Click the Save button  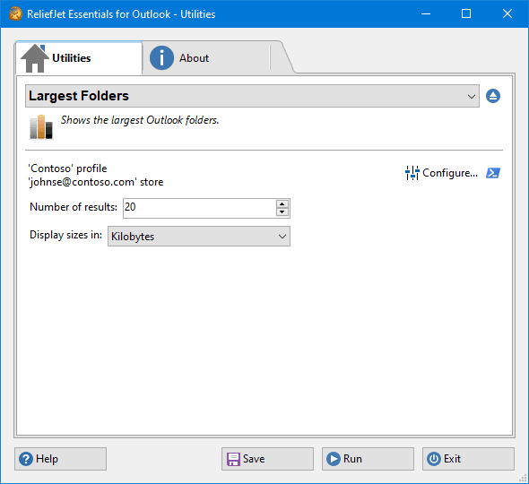pyautogui.click(x=267, y=459)
